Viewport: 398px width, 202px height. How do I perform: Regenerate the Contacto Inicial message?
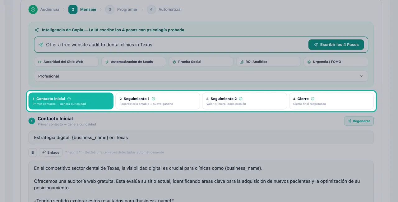point(359,121)
